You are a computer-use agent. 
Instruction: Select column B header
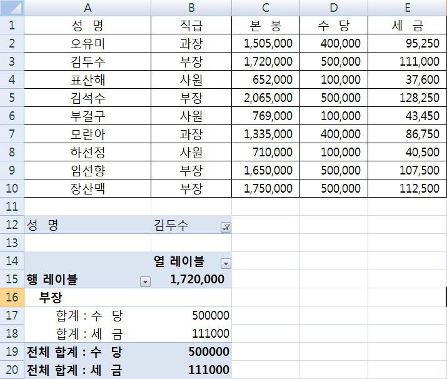coord(191,8)
